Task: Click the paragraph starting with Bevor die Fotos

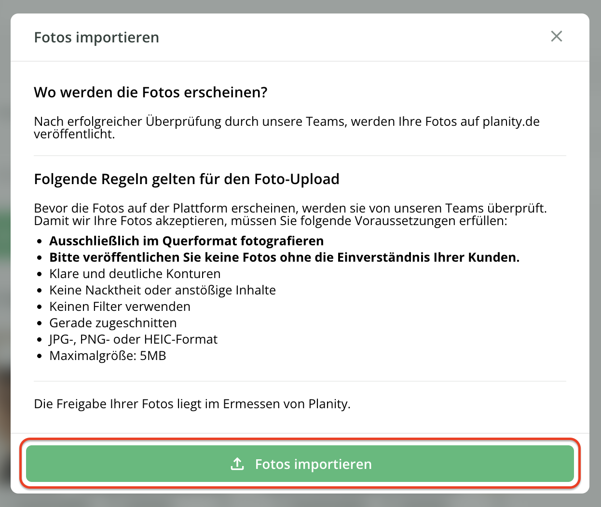Action: [289, 214]
